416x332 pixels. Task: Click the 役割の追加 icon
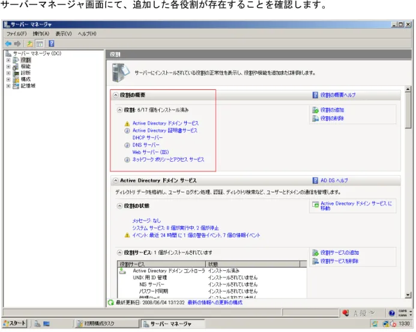pyautogui.click(x=315, y=110)
